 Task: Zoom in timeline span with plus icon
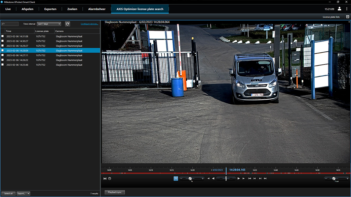tap(347, 179)
